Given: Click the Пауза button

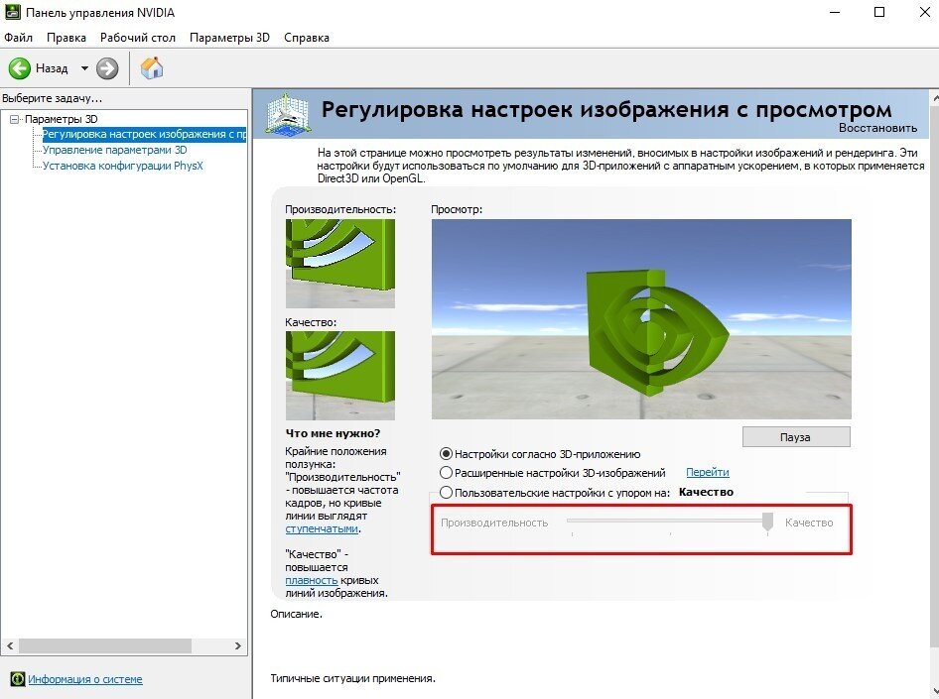Looking at the screenshot, I should pos(796,437).
